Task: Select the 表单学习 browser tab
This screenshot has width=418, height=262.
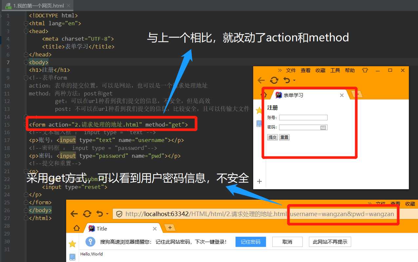Action: [309, 95]
